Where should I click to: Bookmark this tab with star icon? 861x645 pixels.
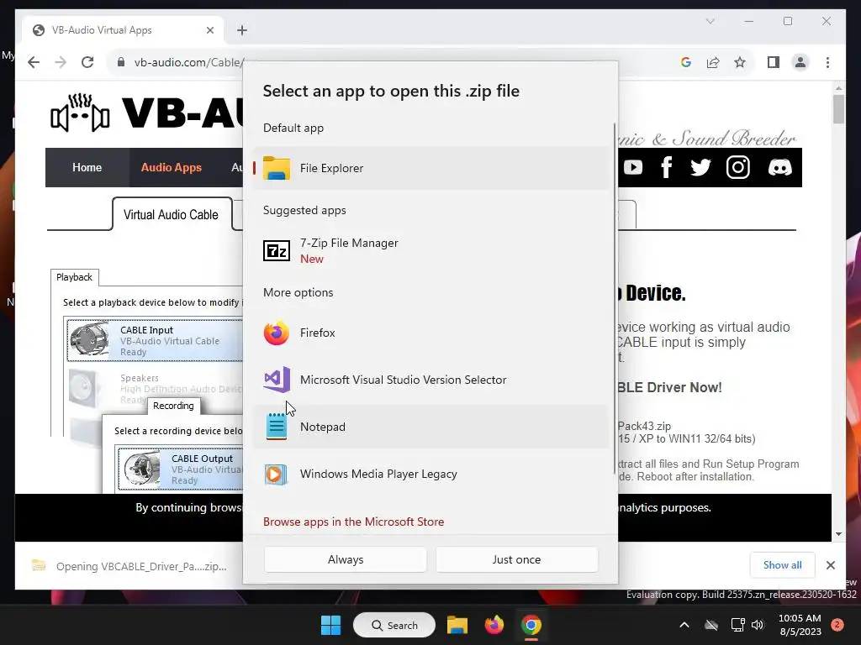tap(740, 62)
